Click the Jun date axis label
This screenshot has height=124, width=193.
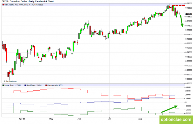click(x=79, y=119)
